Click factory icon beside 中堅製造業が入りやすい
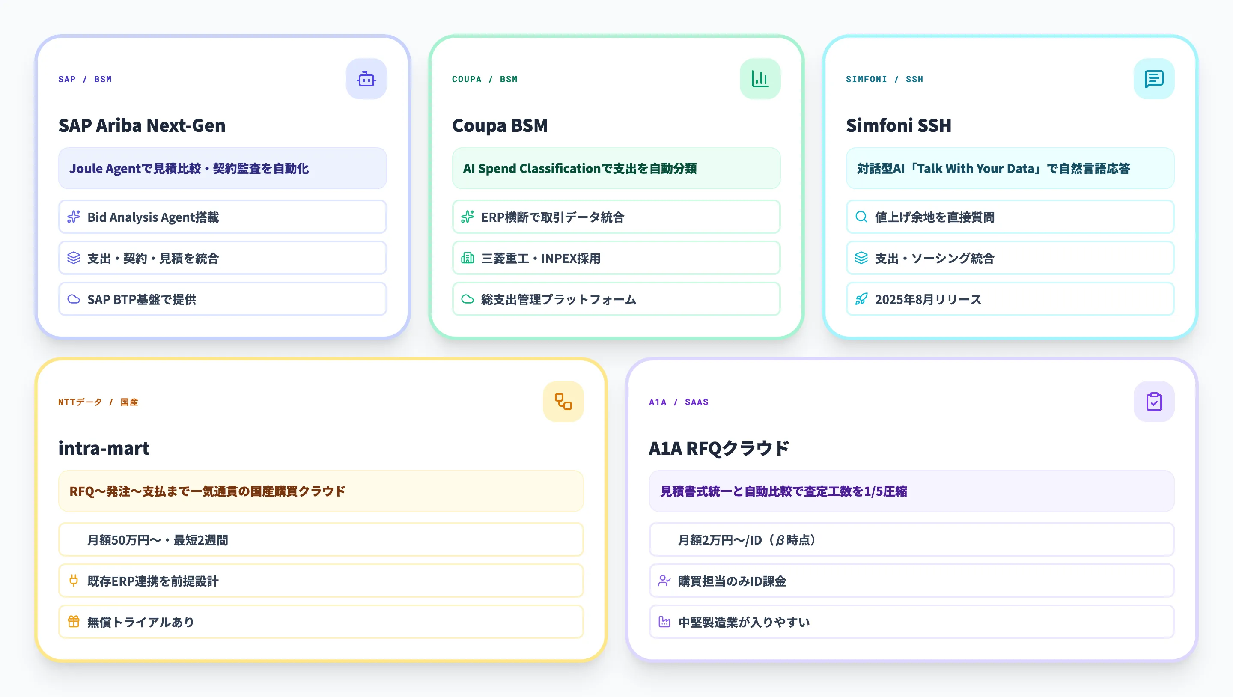 tap(664, 622)
